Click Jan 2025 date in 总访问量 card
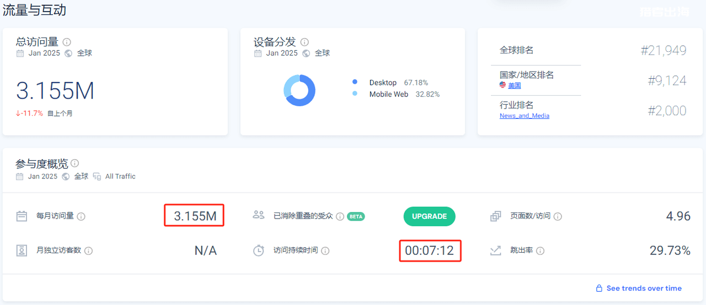The height and width of the screenshot is (305, 706). [44, 53]
